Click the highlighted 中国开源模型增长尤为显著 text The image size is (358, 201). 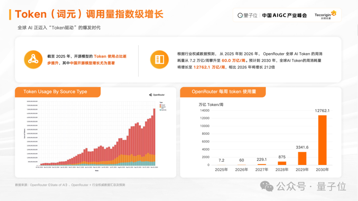point(92,63)
